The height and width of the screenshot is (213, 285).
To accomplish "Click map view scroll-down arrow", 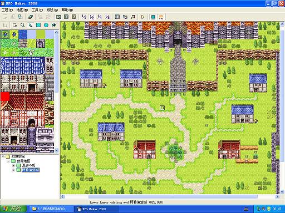I will 282,192.
